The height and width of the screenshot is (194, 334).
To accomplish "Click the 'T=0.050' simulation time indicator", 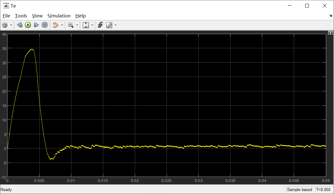I will click(x=323, y=190).
